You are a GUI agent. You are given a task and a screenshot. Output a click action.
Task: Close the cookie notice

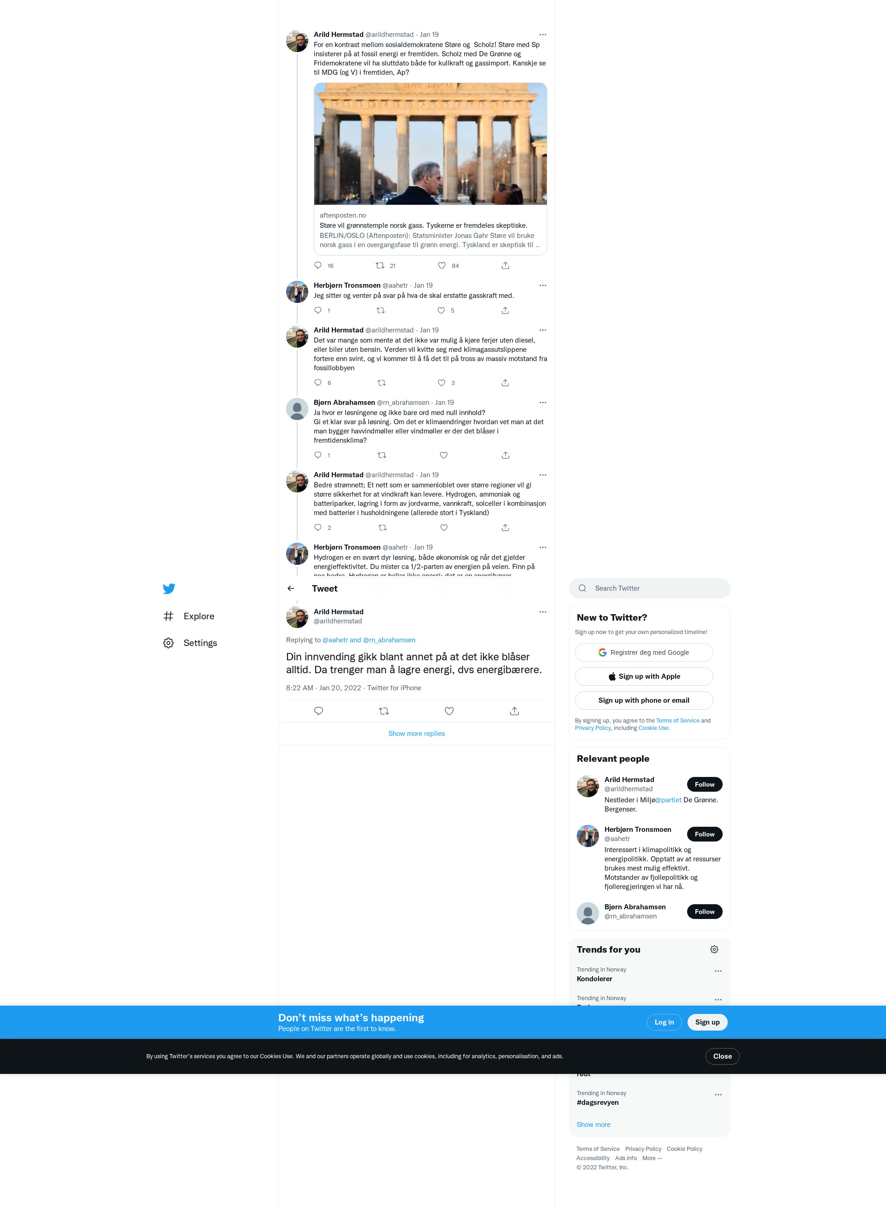coord(723,1056)
